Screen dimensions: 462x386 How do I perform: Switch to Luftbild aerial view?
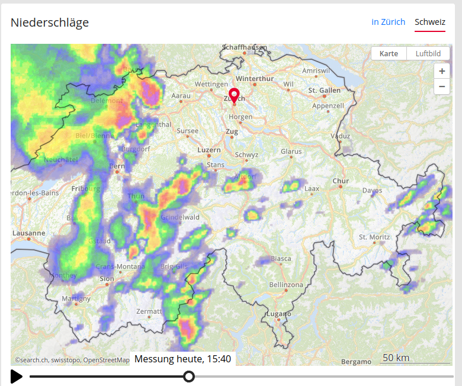coord(428,54)
